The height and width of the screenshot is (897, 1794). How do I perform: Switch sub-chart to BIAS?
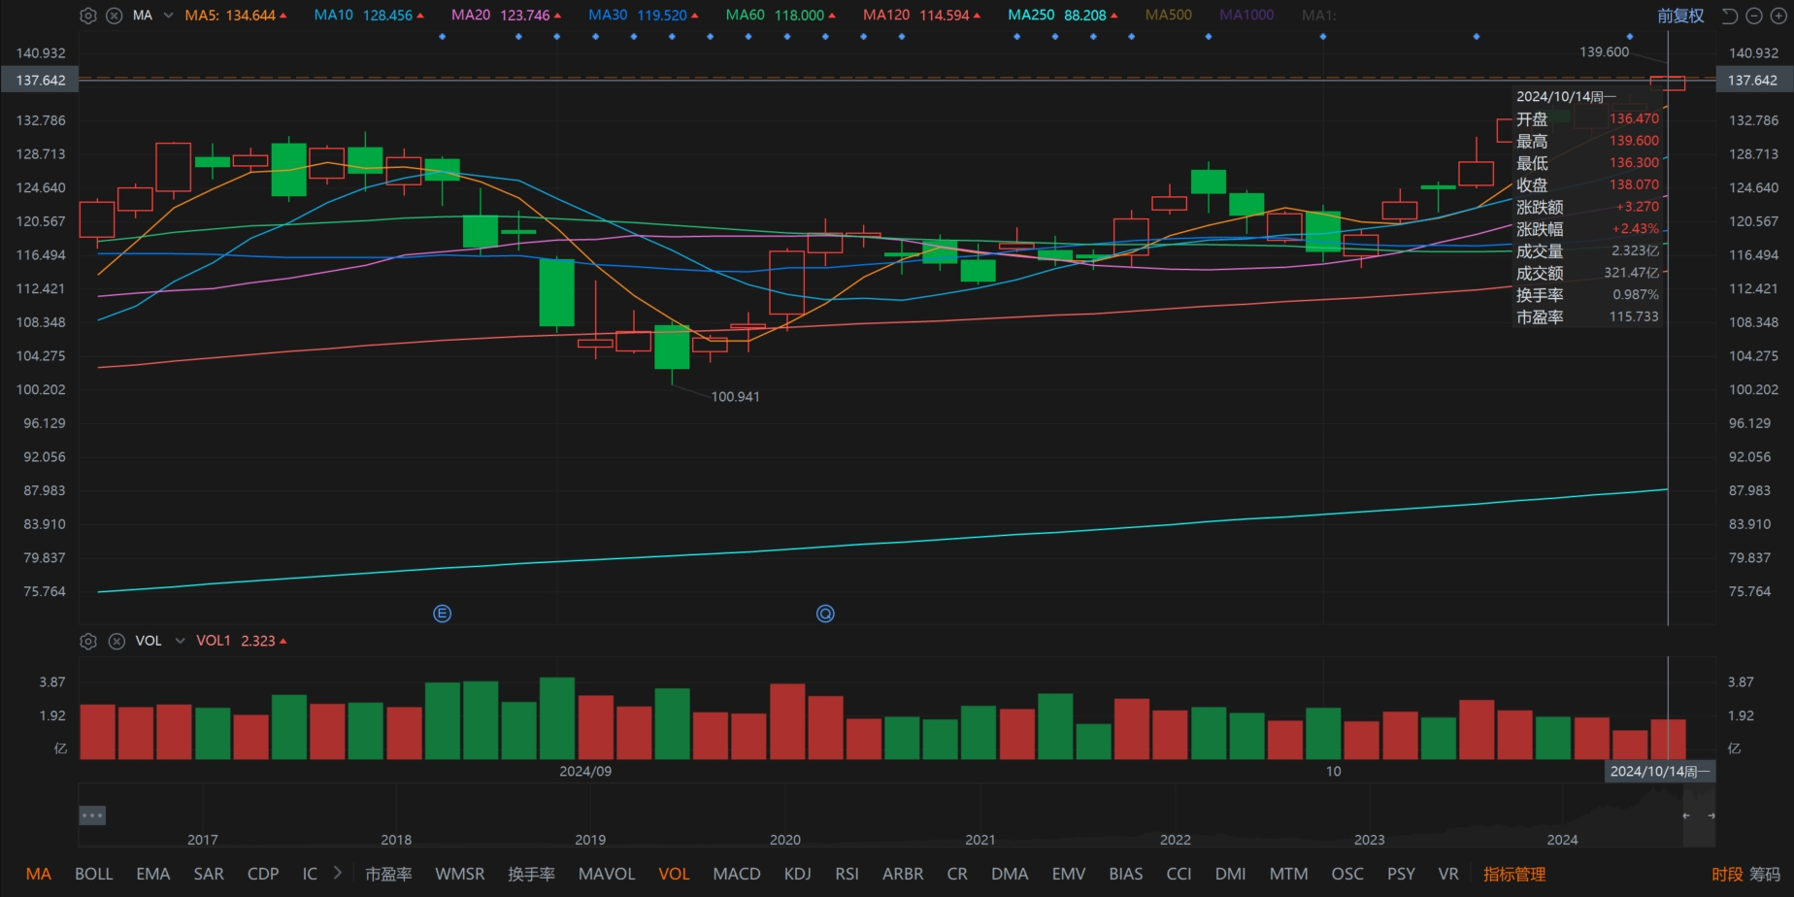tap(1126, 874)
